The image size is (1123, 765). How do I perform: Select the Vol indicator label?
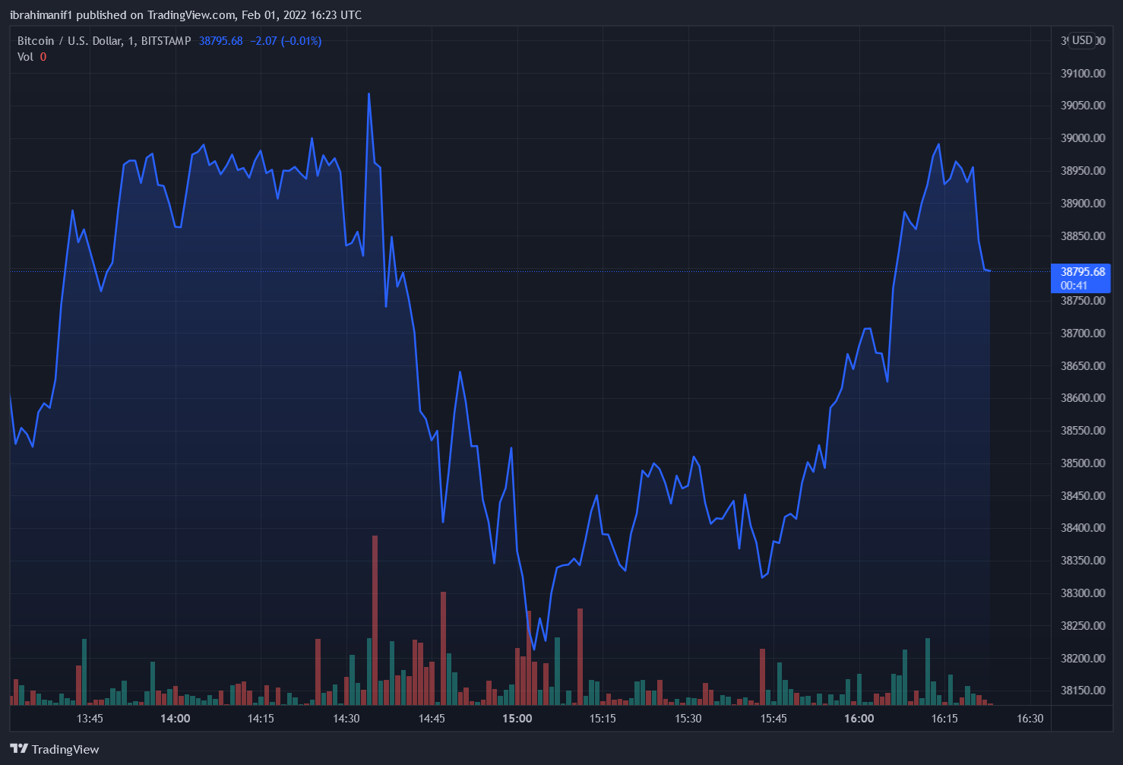(25, 57)
